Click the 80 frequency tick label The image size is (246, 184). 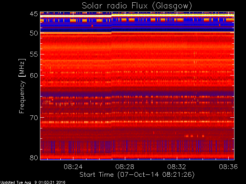tap(34, 158)
